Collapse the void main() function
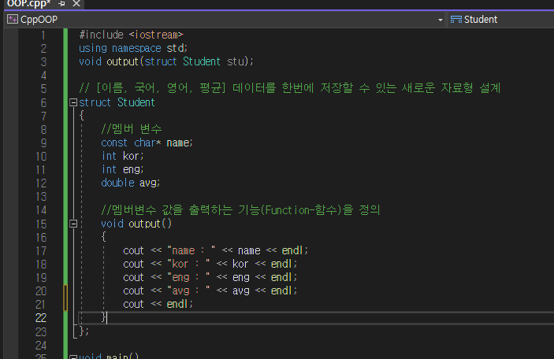 [73, 357]
